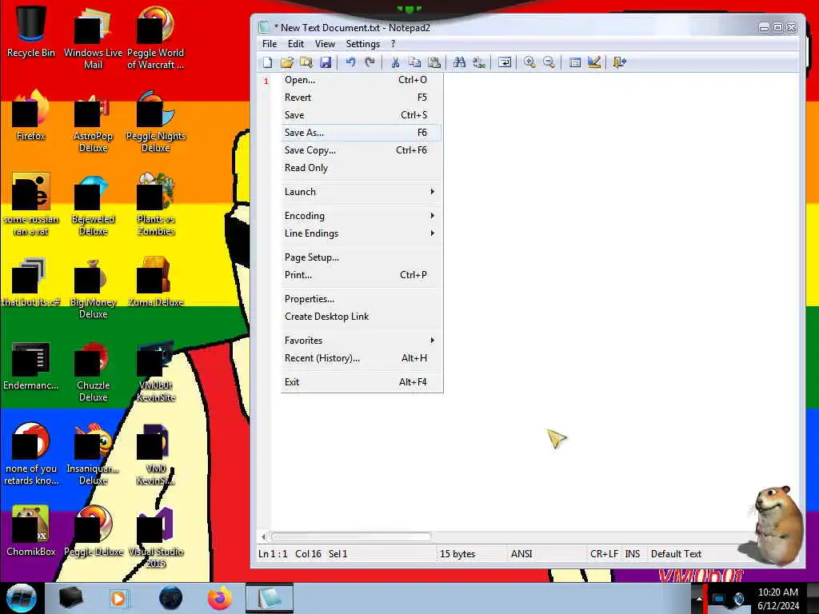Click the Paste clipboard toolbar icon

[x=434, y=62]
